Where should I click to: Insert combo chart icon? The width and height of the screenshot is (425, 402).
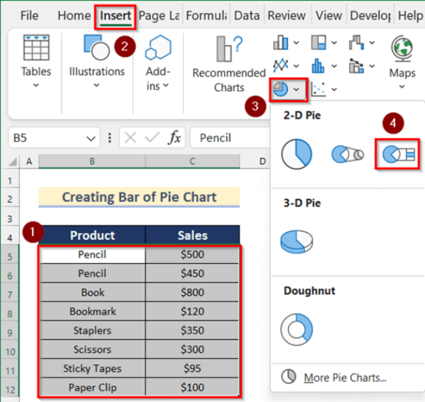[356, 66]
